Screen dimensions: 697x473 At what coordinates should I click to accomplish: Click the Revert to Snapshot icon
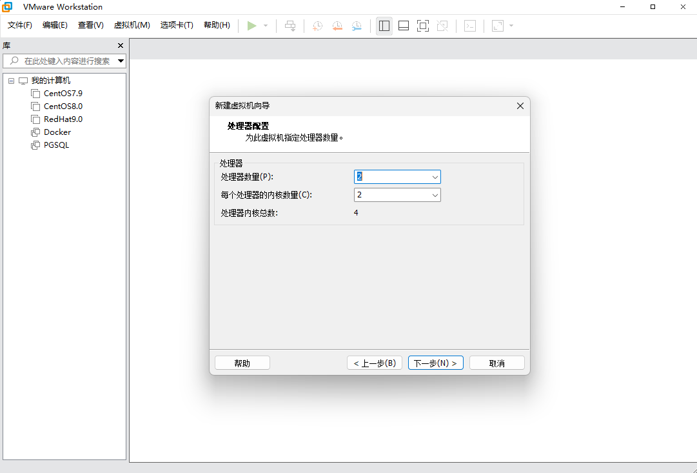337,26
